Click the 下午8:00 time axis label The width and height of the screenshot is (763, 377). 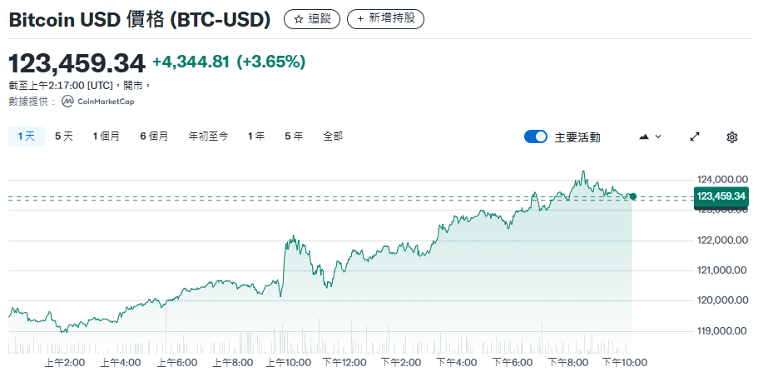click(568, 363)
